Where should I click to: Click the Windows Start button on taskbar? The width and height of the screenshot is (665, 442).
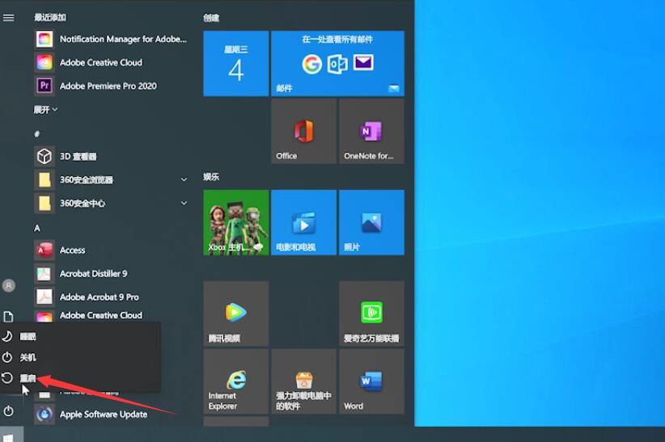coord(10,436)
